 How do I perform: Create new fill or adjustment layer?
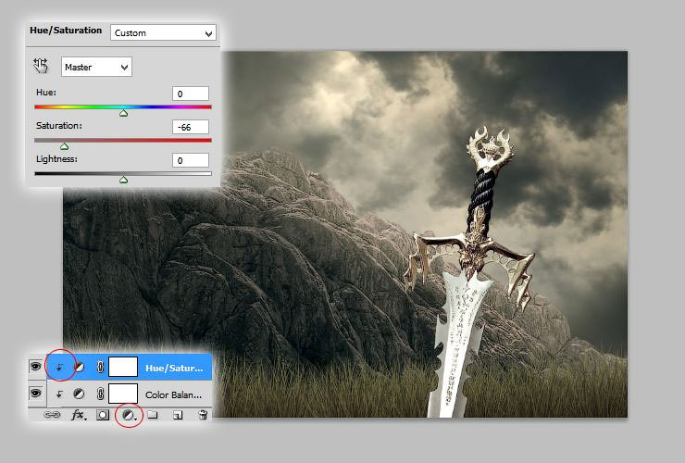129,416
